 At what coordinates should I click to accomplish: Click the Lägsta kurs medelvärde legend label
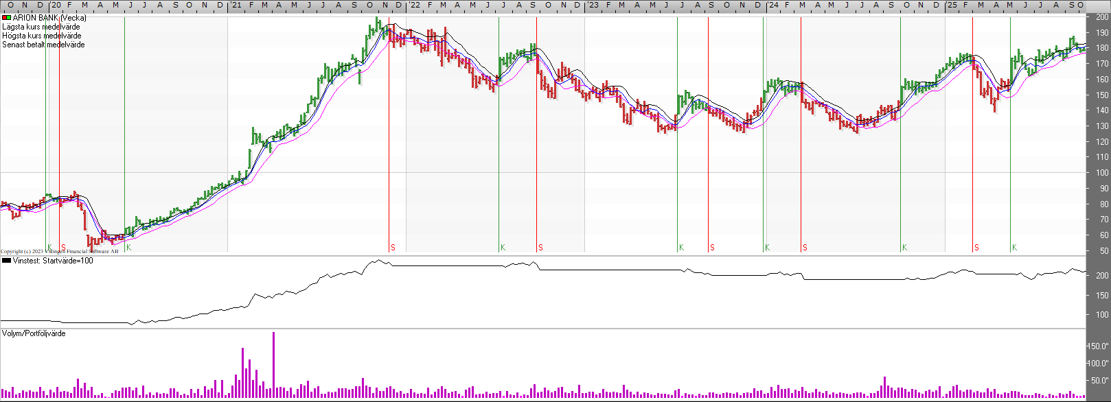(41, 27)
